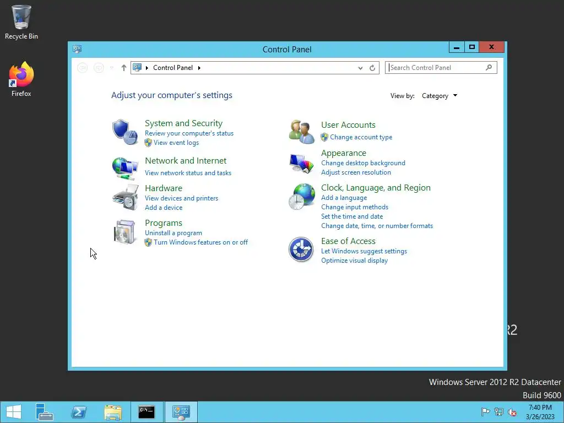This screenshot has width=564, height=423.
Task: Click Set the time and date
Action: point(352,216)
